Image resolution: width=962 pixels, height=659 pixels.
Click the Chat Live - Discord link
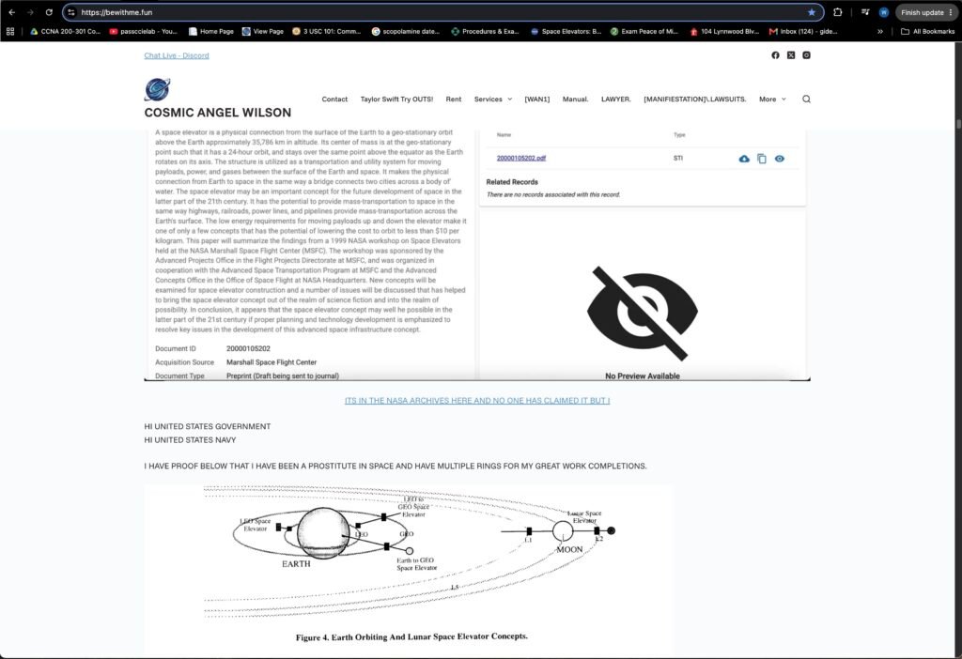point(177,55)
